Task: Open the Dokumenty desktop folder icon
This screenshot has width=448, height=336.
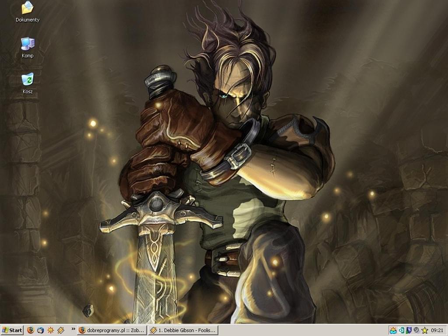Action: pos(28,12)
